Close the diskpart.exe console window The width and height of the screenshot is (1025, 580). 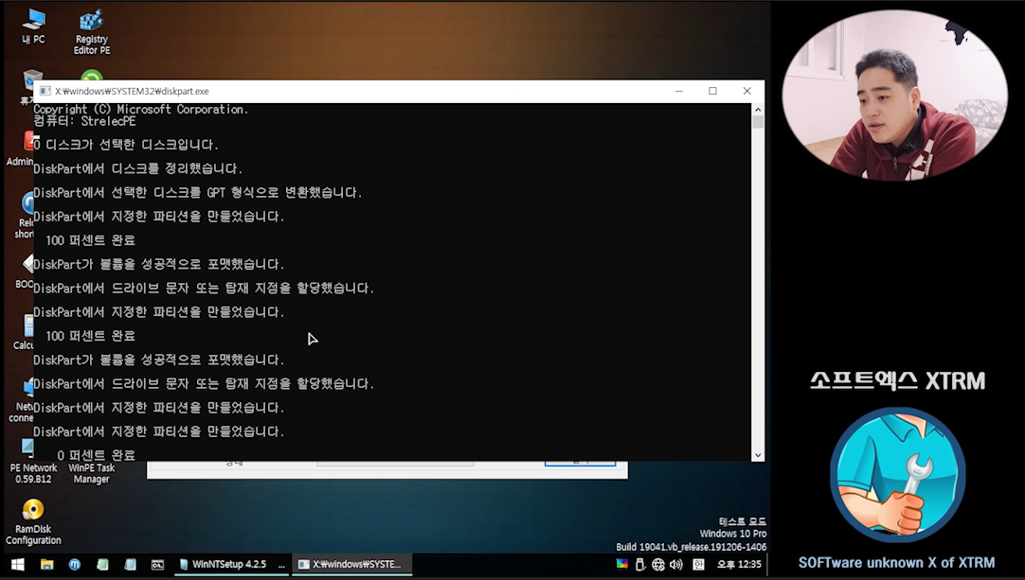point(746,91)
